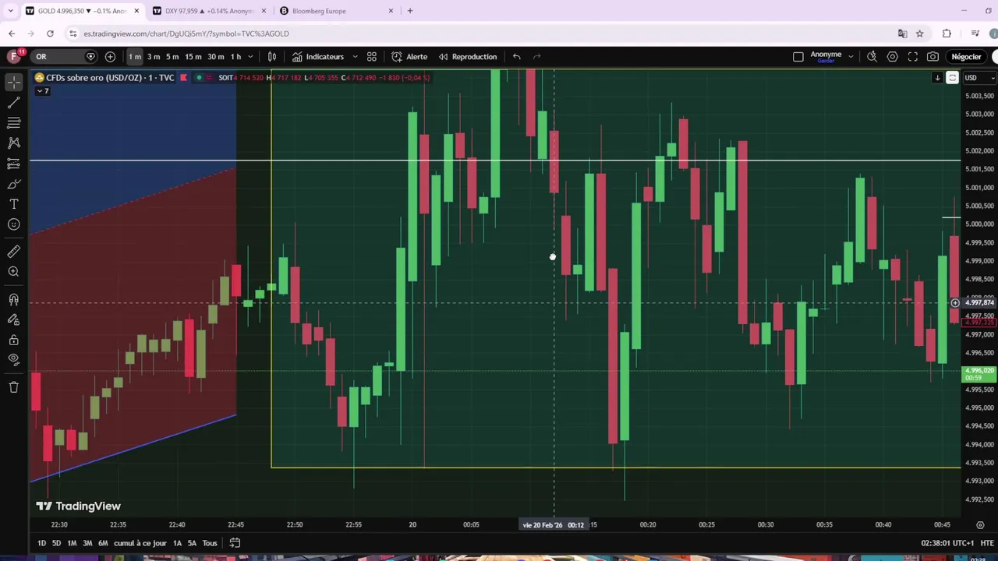Select the 1M date range
Image resolution: width=998 pixels, height=561 pixels.
tap(72, 543)
